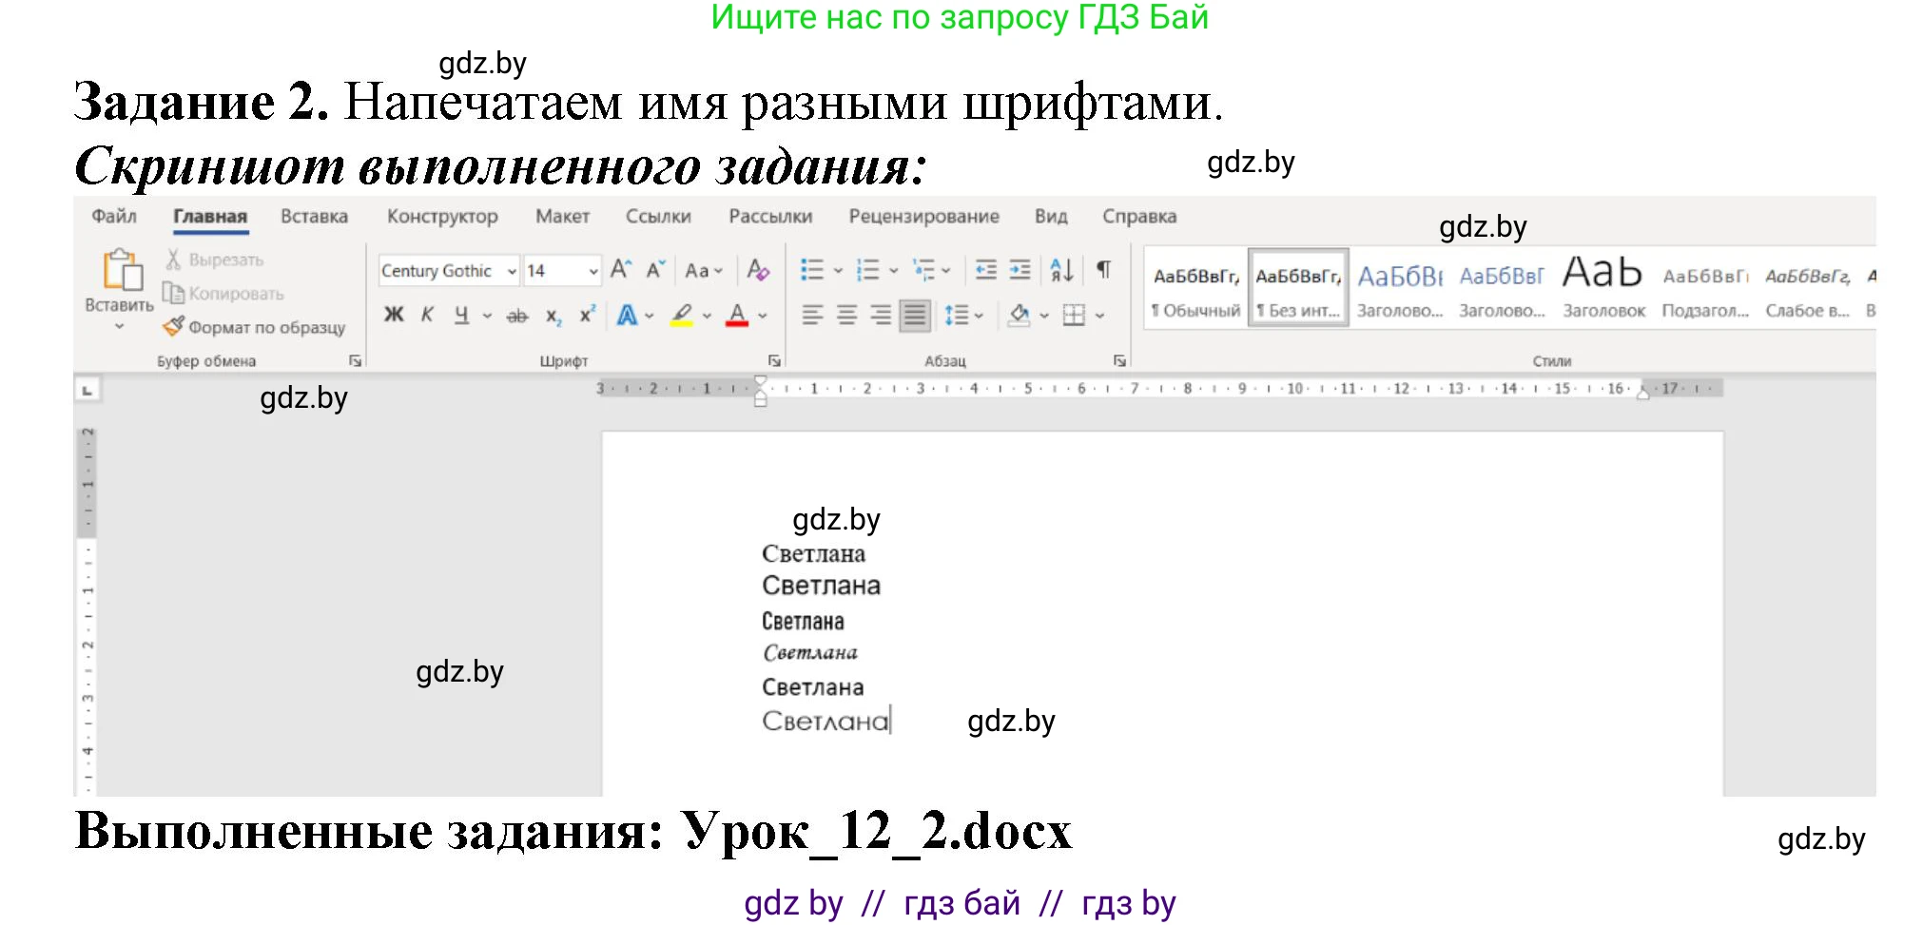
Task: Open the font size dropdown showing 14
Action: (x=593, y=271)
